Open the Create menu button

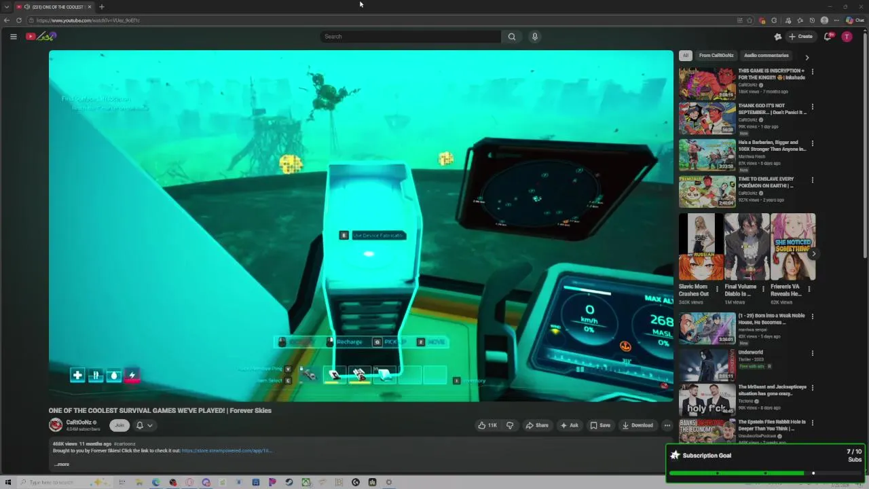(x=800, y=37)
